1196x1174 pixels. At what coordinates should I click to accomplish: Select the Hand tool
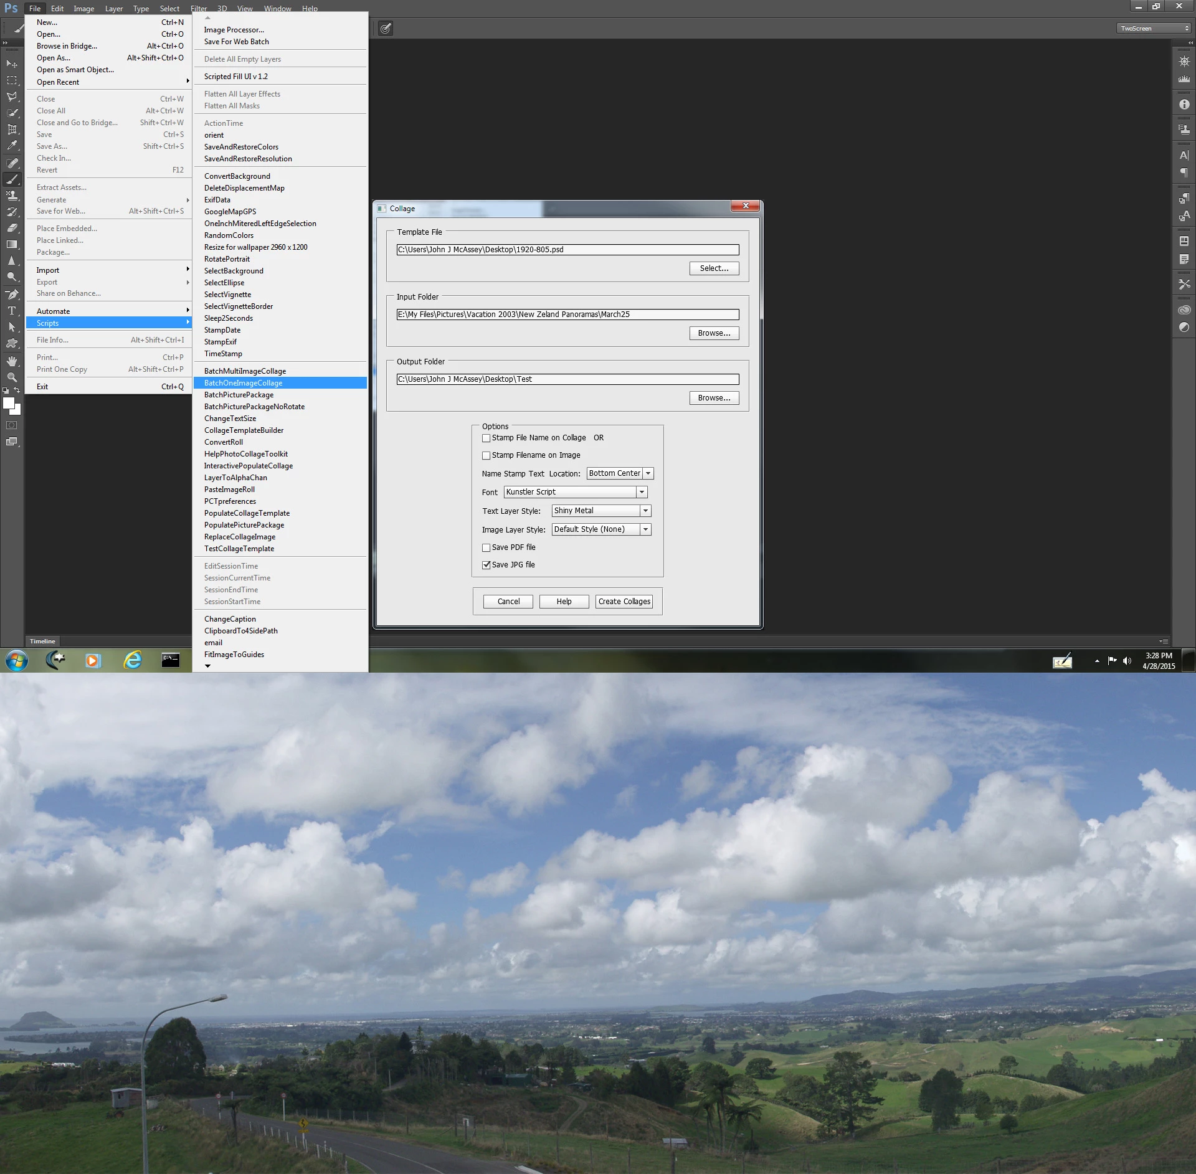pos(12,361)
